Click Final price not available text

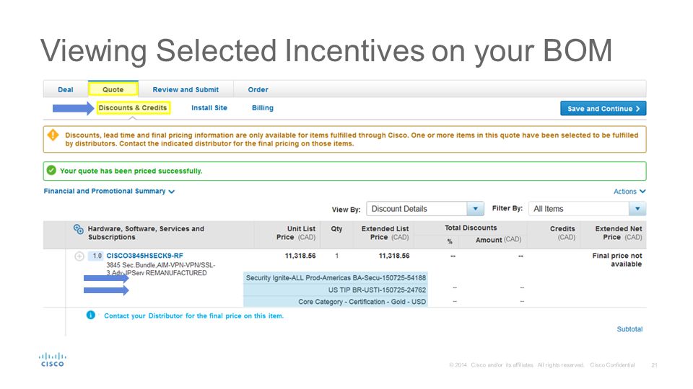click(617, 260)
